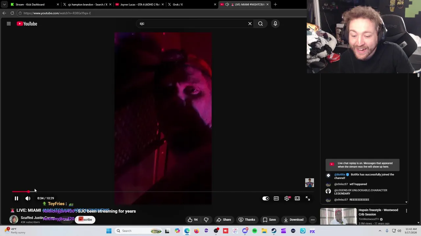Open video player settings gear
The image size is (421, 236).
point(287,198)
